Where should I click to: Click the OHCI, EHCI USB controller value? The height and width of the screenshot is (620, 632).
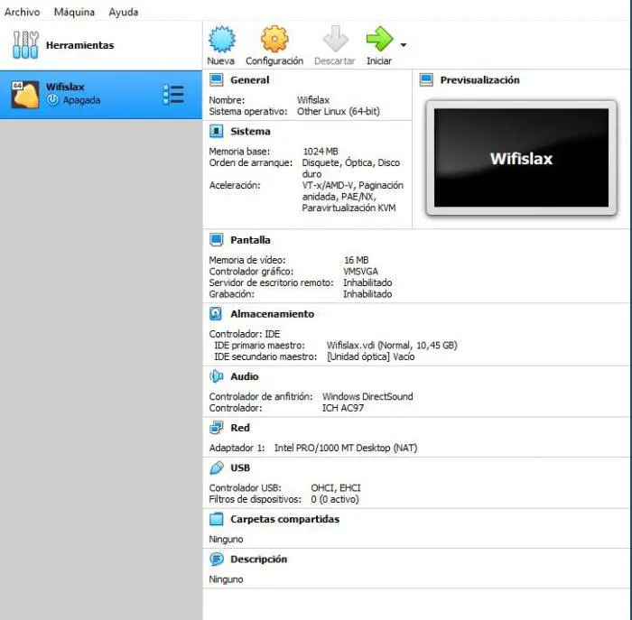336,488
